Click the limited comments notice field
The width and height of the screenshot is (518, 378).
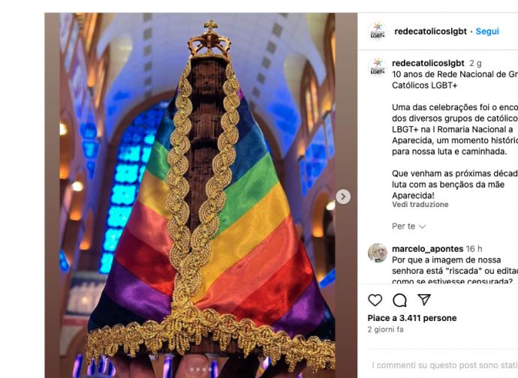pyautogui.click(x=444, y=365)
